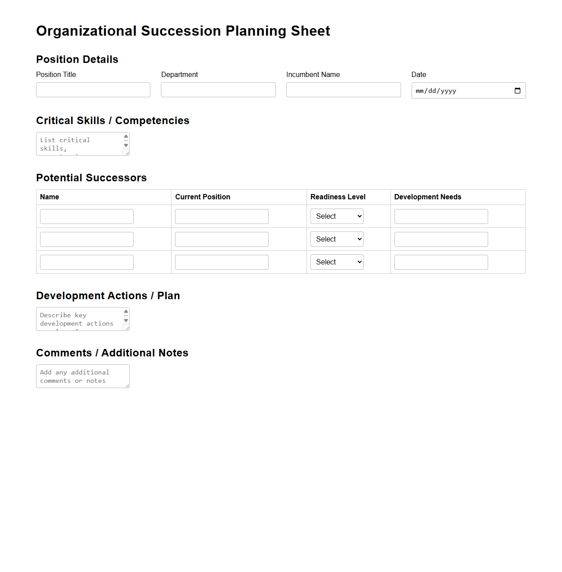Click the Incumbent Name input field
The width and height of the screenshot is (562, 572).
(x=343, y=90)
